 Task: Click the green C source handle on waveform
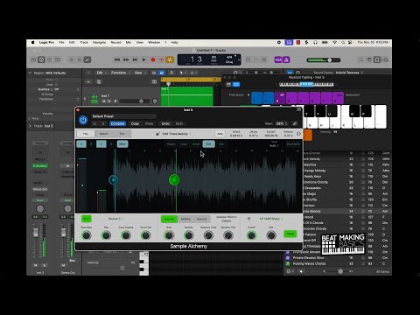pyautogui.click(x=174, y=179)
